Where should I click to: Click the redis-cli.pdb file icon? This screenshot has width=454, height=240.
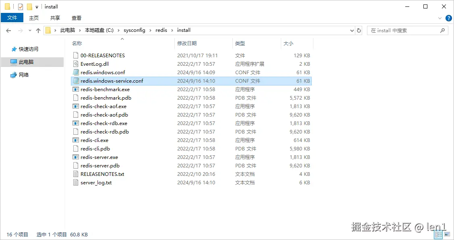tap(76, 149)
